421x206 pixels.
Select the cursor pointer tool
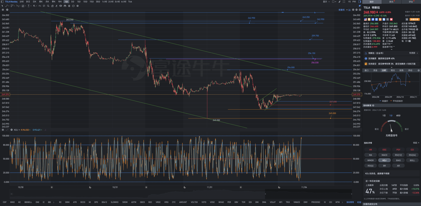pyautogui.click(x=2, y=6)
